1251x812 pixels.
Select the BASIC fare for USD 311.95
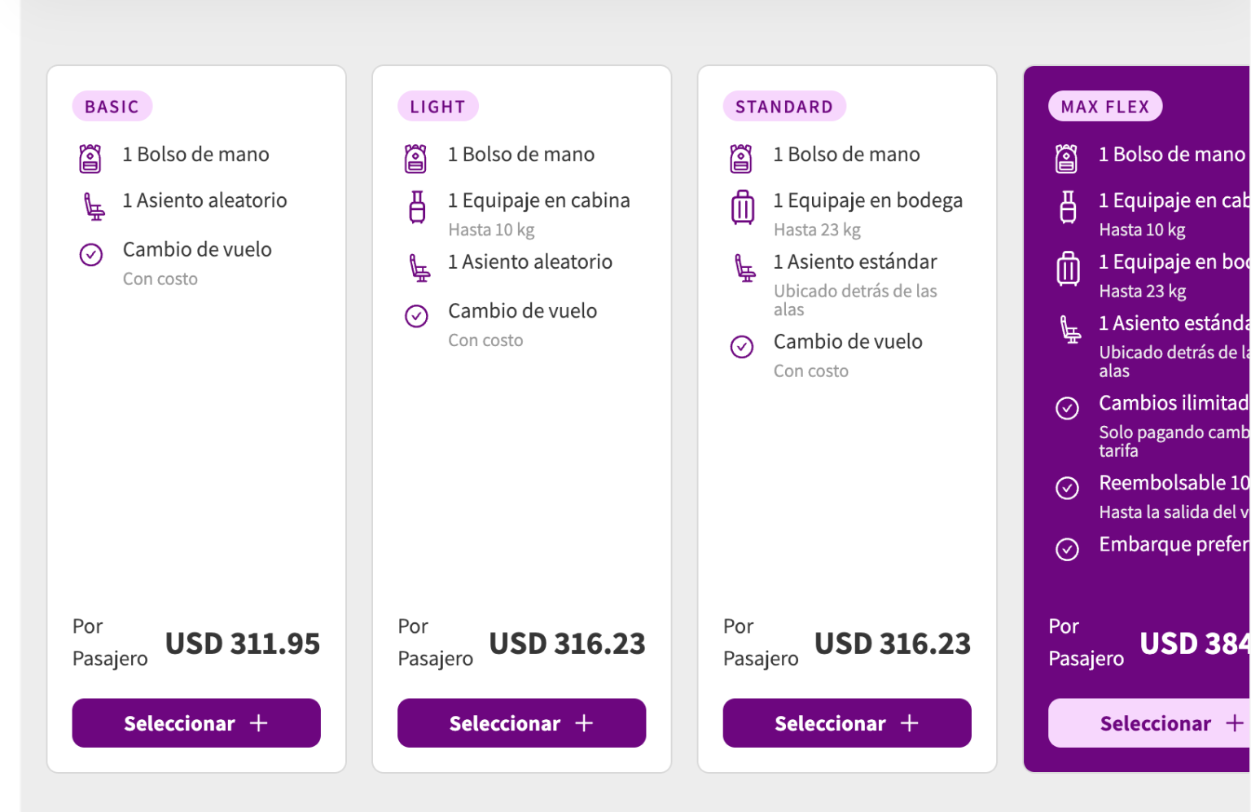(196, 723)
